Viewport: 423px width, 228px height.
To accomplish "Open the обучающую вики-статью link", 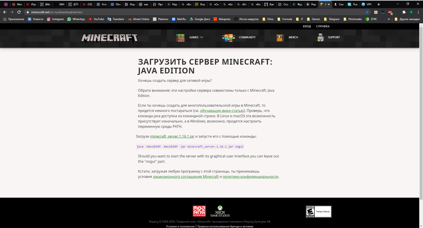I will pyautogui.click(x=222, y=110).
